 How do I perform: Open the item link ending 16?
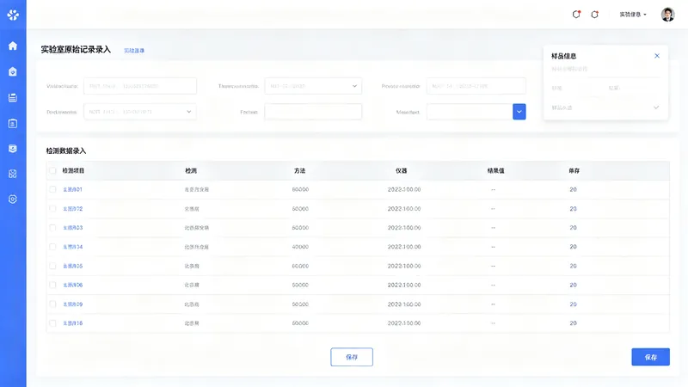pyautogui.click(x=72, y=323)
